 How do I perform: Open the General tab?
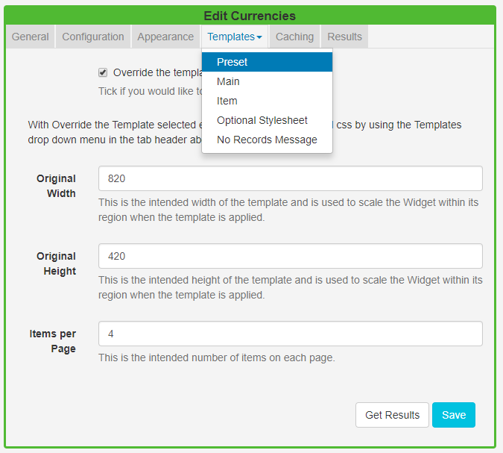click(x=31, y=37)
